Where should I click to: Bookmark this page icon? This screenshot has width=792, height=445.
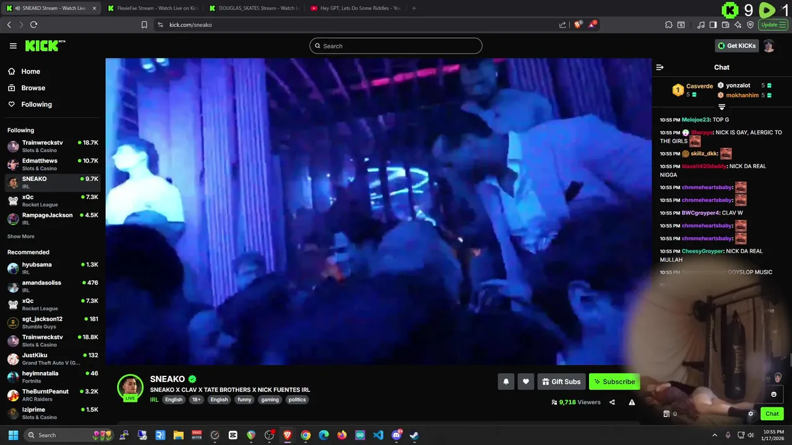tap(144, 25)
